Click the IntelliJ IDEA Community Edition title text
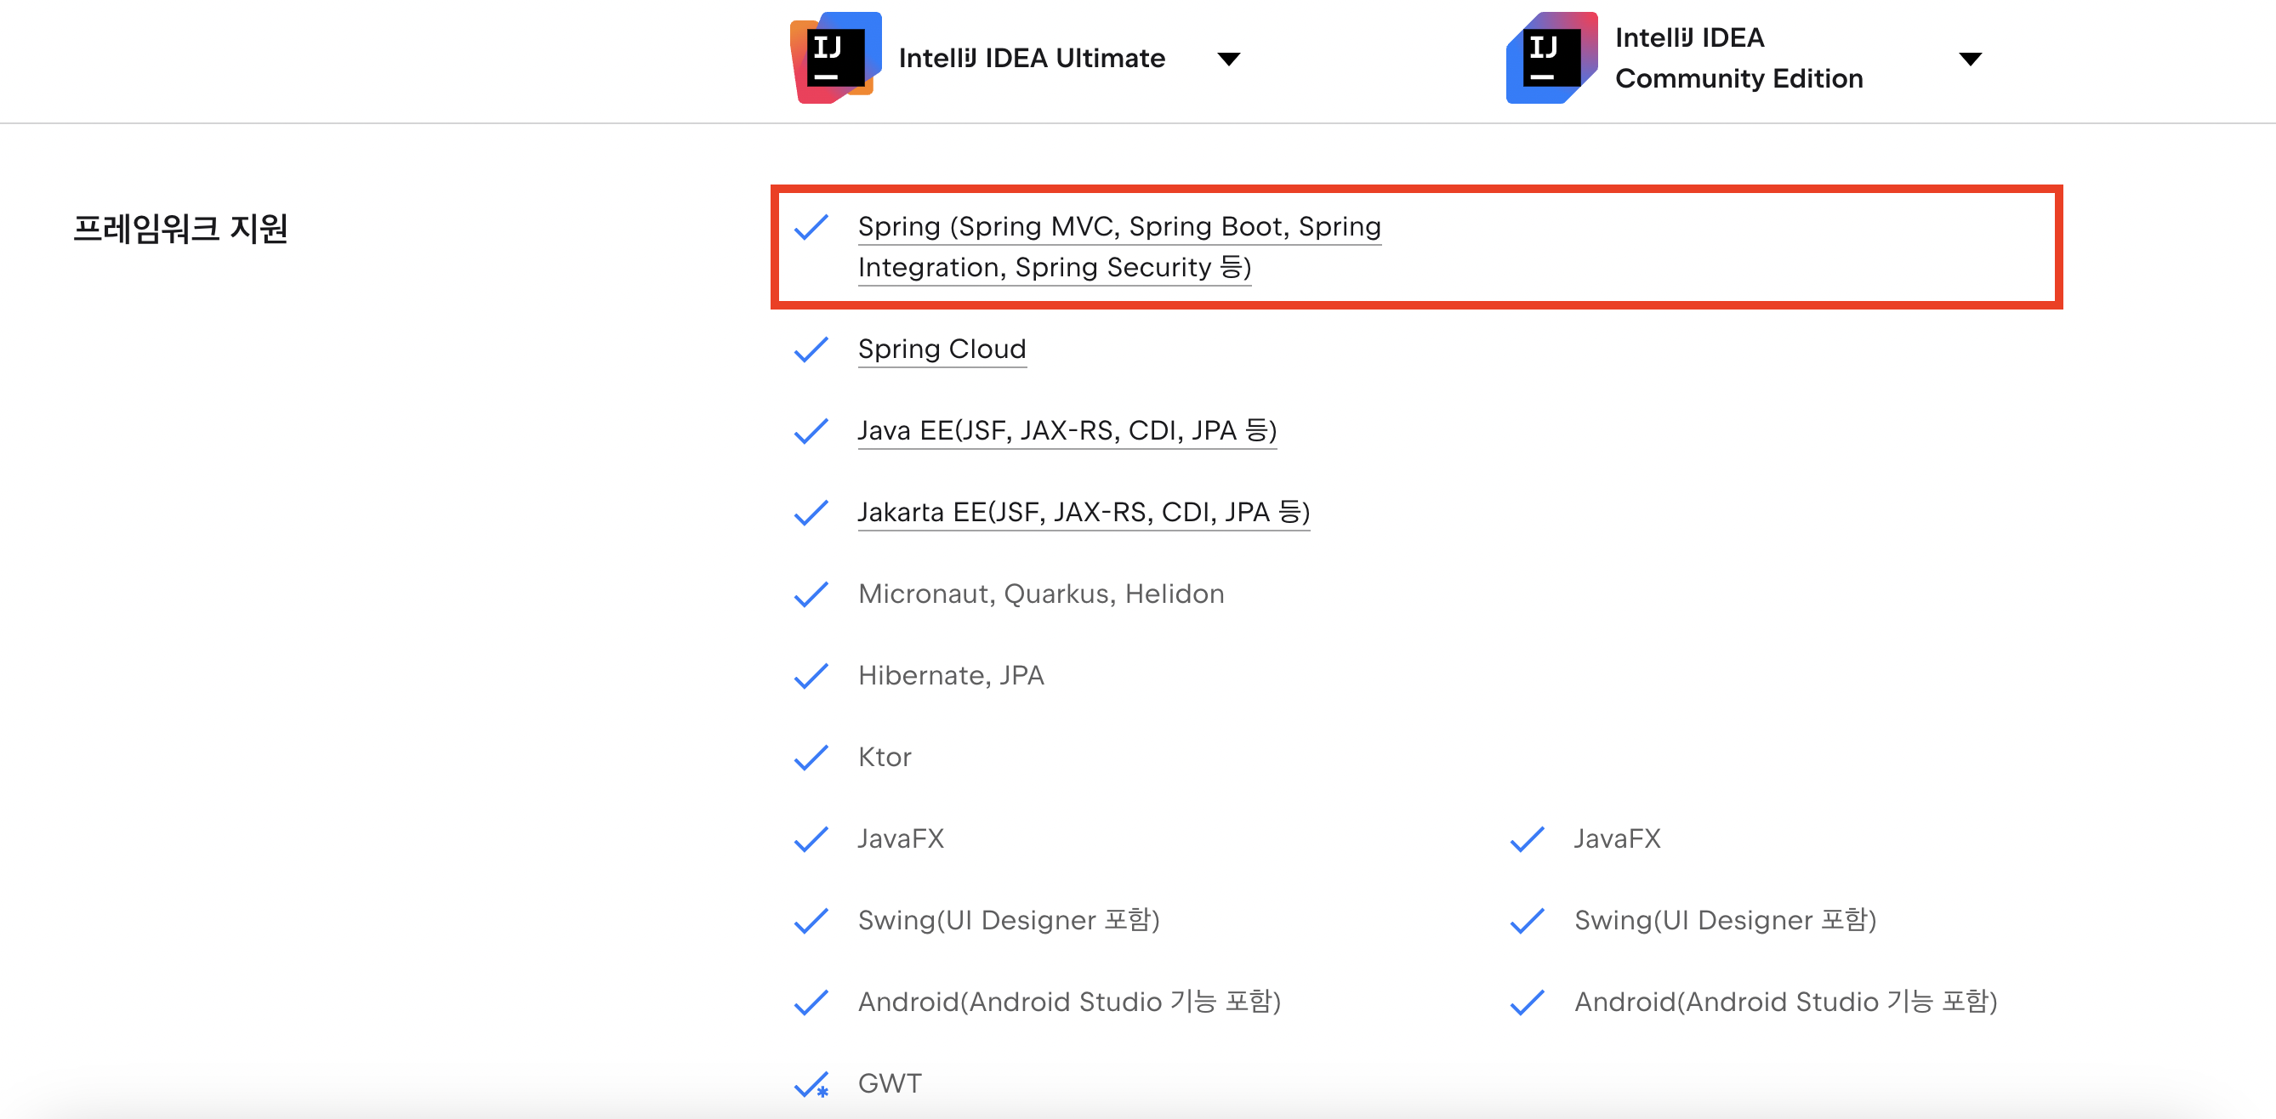 (x=1738, y=59)
